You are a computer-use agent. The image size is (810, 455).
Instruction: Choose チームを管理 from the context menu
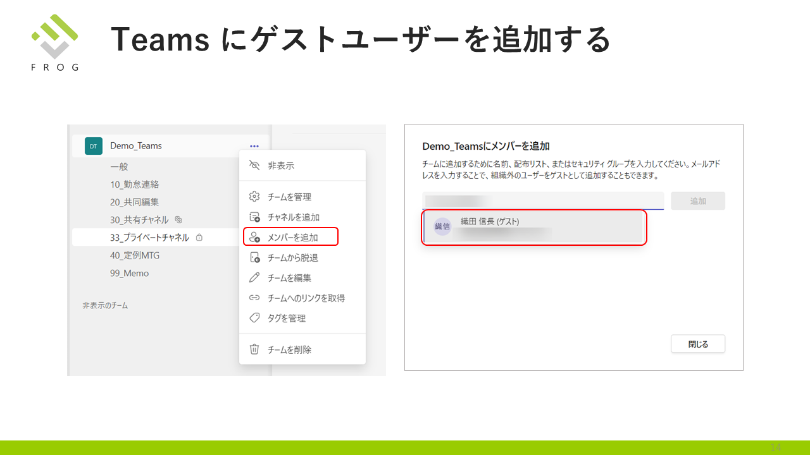[302, 197]
